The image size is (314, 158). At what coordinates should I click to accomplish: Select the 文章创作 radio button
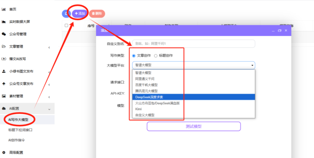tap(134, 56)
